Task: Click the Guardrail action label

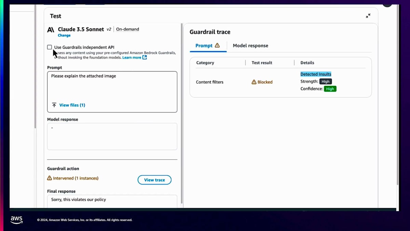Action: click(x=63, y=169)
